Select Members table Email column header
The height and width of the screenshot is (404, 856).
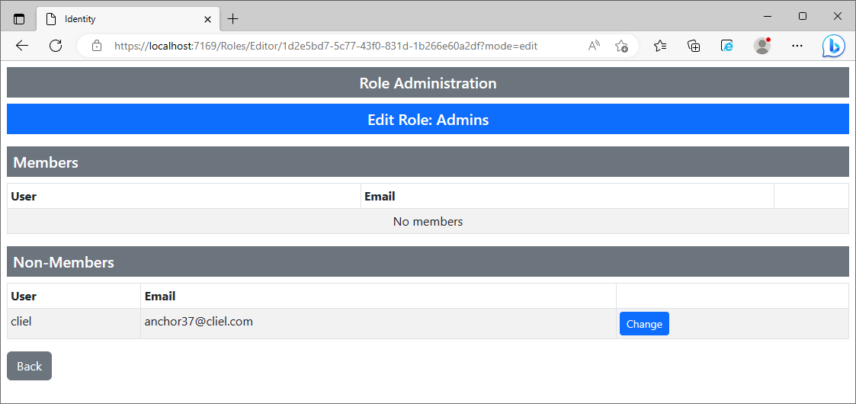coord(567,197)
